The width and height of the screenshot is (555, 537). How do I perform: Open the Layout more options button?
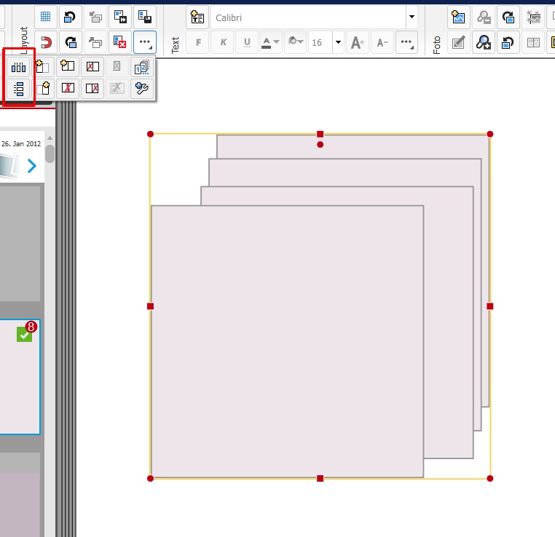[144, 42]
